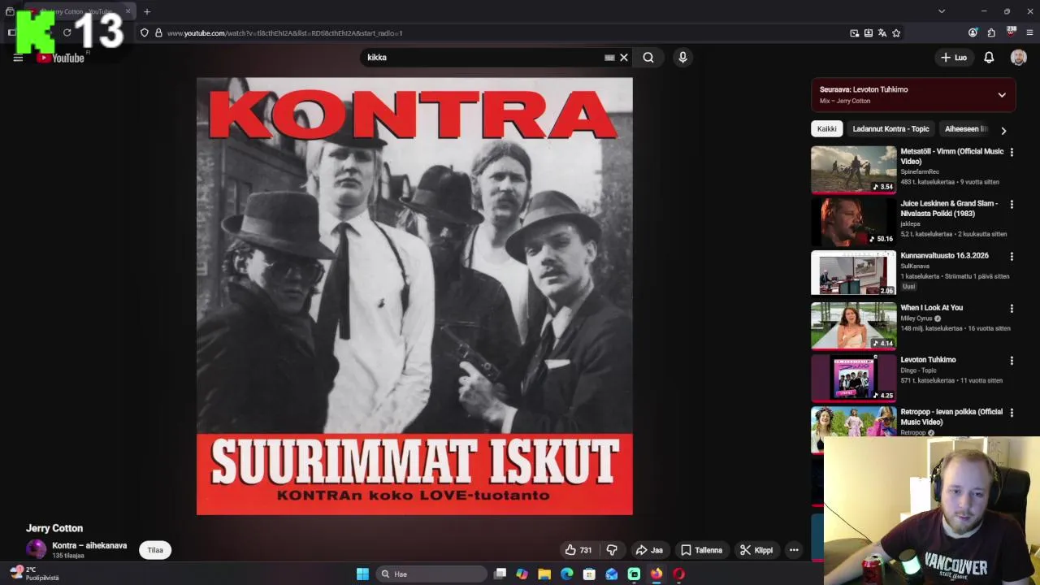Show site security info via padlock icon

(x=158, y=33)
